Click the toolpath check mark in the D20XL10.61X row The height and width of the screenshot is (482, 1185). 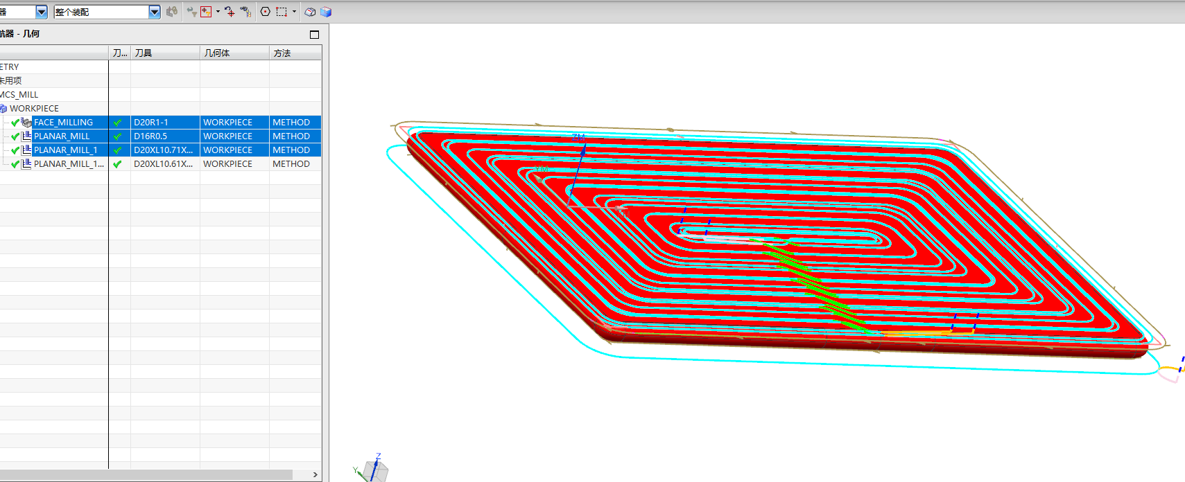coord(117,164)
